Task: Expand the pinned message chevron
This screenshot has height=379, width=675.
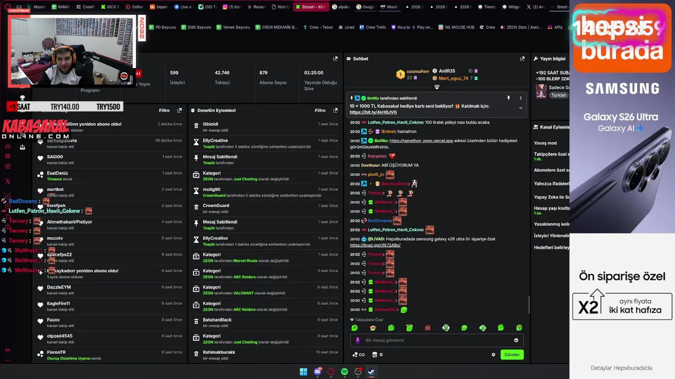Action: tap(520, 108)
